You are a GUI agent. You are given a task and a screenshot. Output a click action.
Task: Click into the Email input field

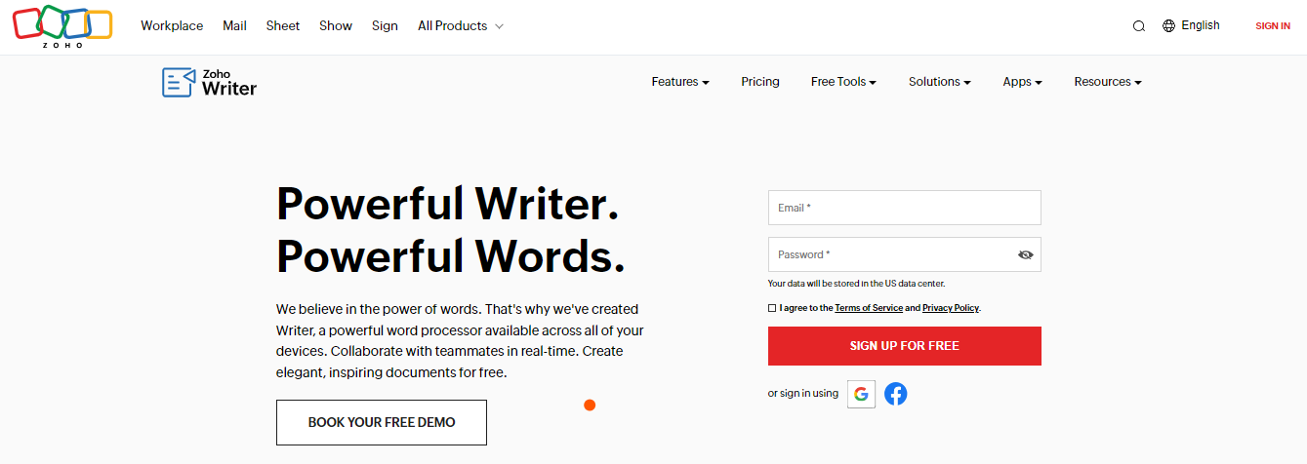tap(905, 208)
